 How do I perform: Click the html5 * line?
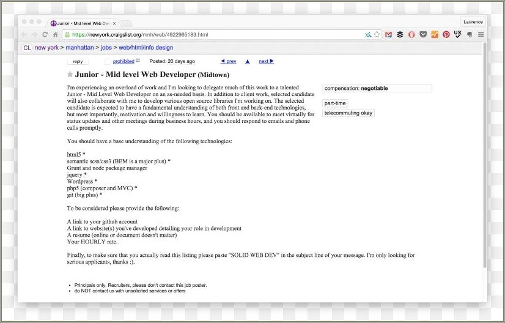[x=76, y=154]
